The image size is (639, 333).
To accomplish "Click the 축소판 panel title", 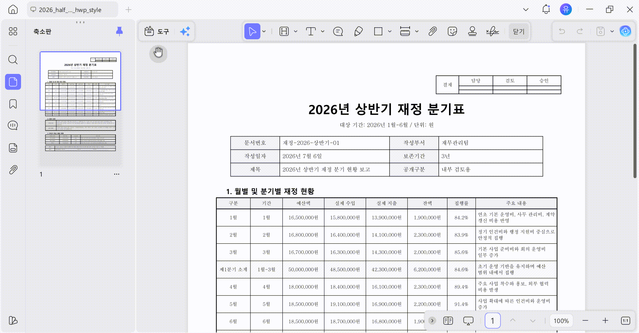I will click(42, 32).
